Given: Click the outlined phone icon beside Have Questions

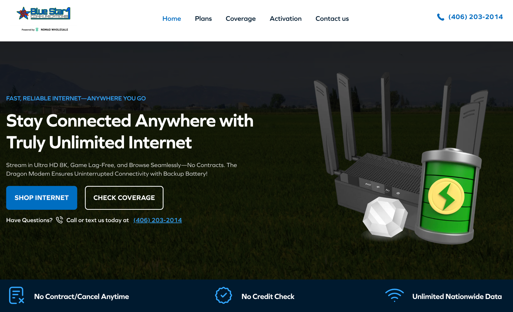Looking at the screenshot, I should click(59, 220).
